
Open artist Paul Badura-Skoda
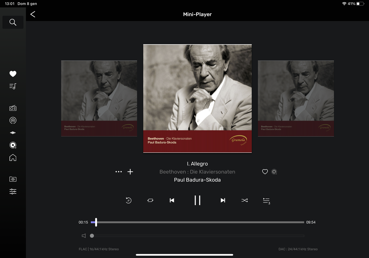click(x=197, y=180)
